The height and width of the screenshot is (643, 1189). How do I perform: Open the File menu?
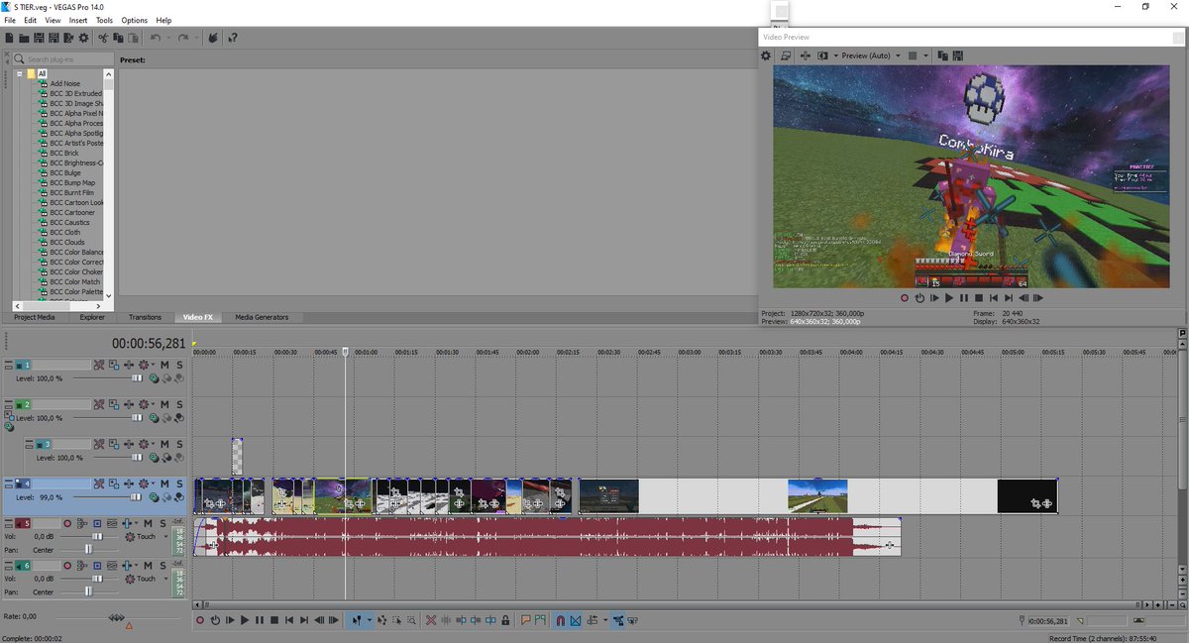(10, 20)
